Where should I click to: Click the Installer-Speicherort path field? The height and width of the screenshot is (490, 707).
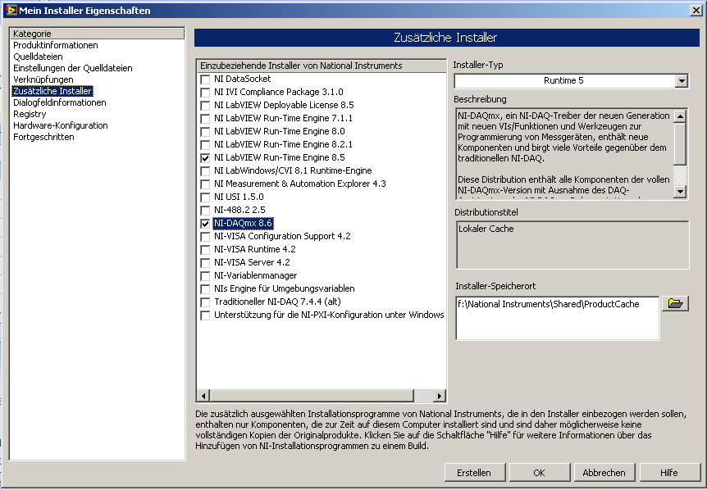tap(557, 318)
